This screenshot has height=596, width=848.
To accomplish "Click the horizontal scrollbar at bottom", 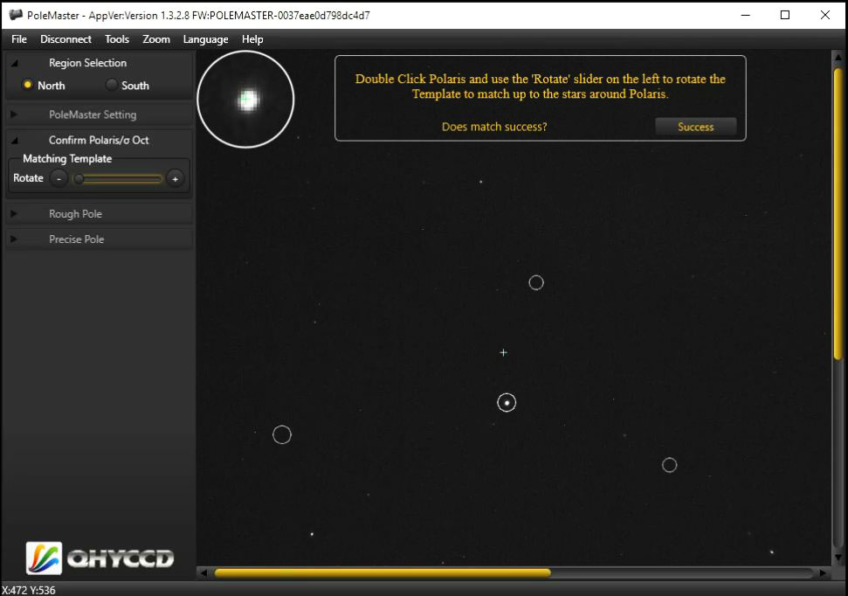I will pos(382,573).
